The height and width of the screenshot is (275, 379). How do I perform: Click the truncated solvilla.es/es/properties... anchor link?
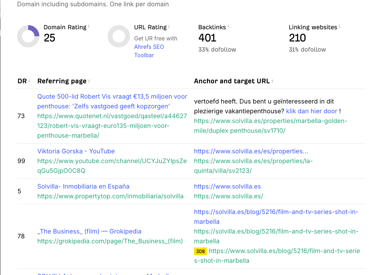click(251, 151)
